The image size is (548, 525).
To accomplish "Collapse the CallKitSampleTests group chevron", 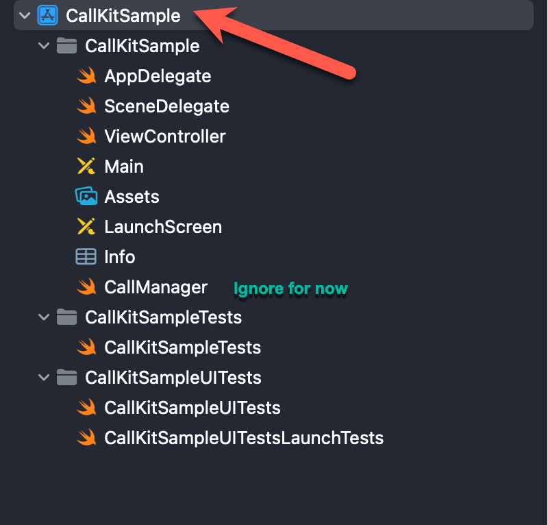I will point(44,317).
